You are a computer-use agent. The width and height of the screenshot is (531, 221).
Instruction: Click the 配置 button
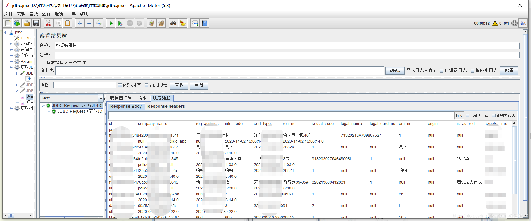click(x=509, y=71)
